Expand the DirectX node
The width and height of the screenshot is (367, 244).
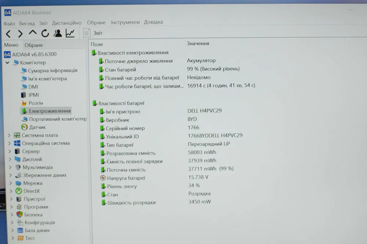pos(11,191)
